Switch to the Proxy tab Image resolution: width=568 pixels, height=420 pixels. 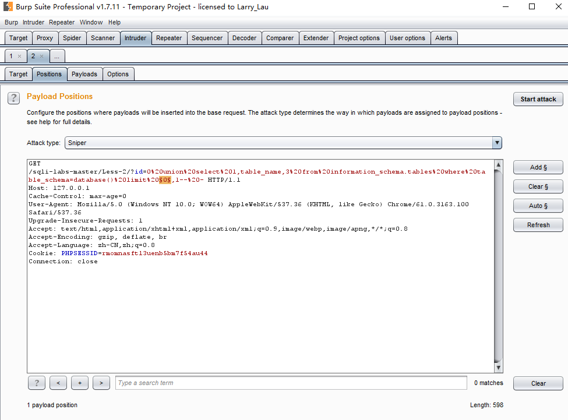[x=45, y=38]
